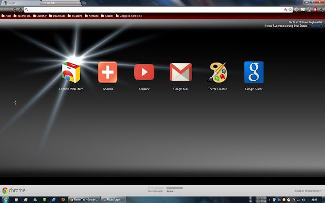
Task: Open the Chrome wrench menu
Action: click(x=321, y=10)
